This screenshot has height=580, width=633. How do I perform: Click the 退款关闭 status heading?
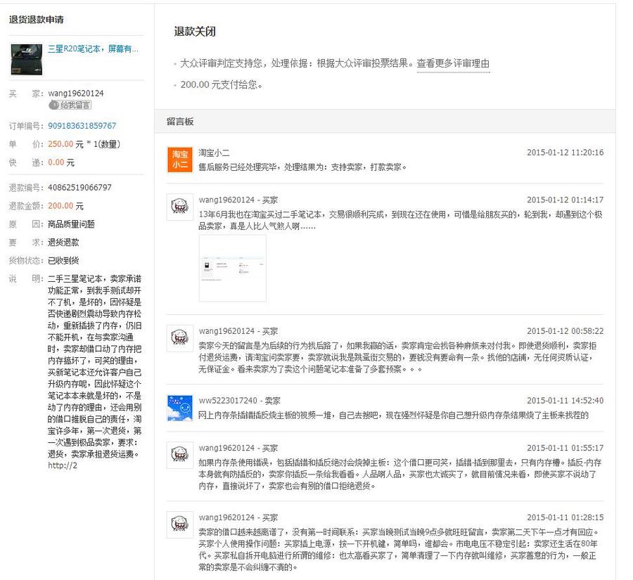pyautogui.click(x=195, y=32)
